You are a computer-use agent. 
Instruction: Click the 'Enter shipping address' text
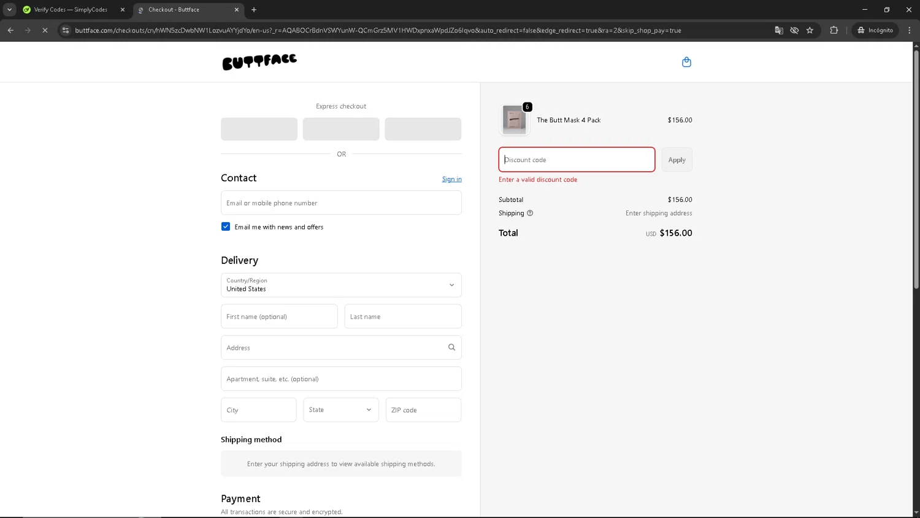659,213
